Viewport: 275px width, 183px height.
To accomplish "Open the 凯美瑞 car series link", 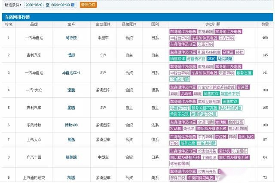I will (71, 157).
